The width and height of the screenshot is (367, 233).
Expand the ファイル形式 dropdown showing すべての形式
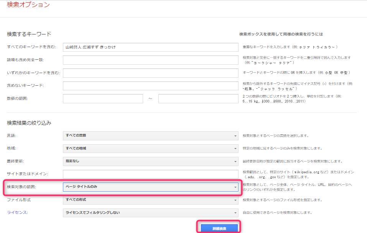(x=150, y=200)
